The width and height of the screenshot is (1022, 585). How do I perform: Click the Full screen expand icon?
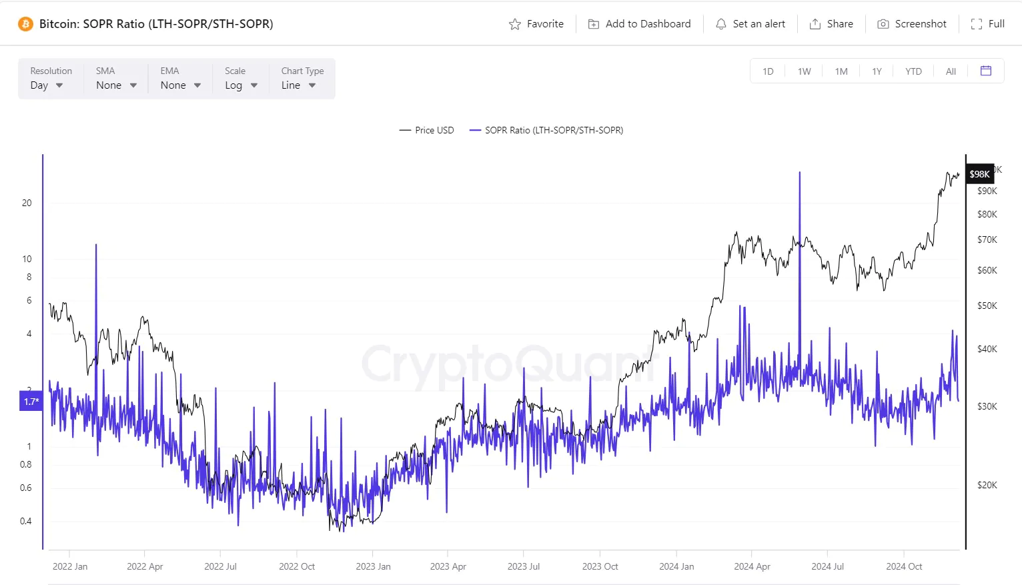pos(976,24)
